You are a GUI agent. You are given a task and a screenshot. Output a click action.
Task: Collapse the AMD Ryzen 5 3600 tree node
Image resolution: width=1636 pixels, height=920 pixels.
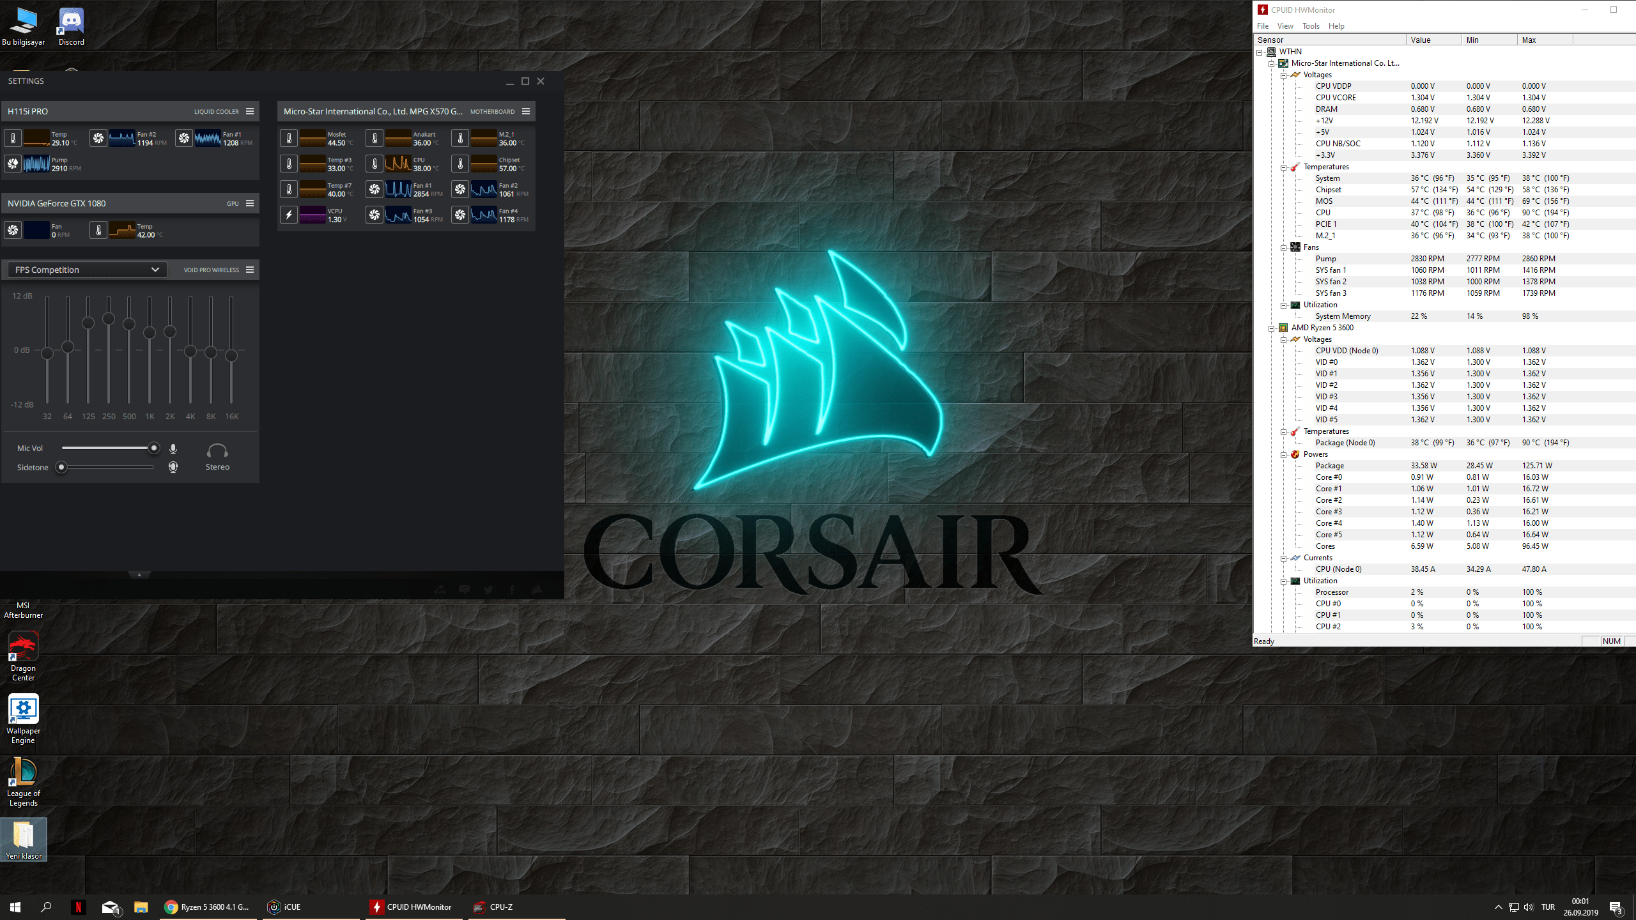tap(1271, 328)
